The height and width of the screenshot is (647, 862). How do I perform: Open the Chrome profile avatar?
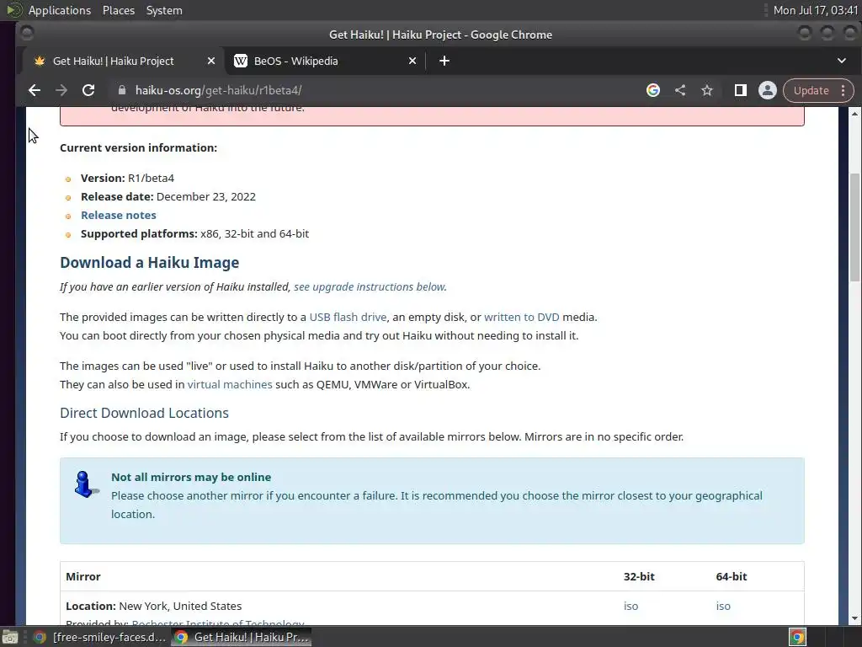[768, 90]
